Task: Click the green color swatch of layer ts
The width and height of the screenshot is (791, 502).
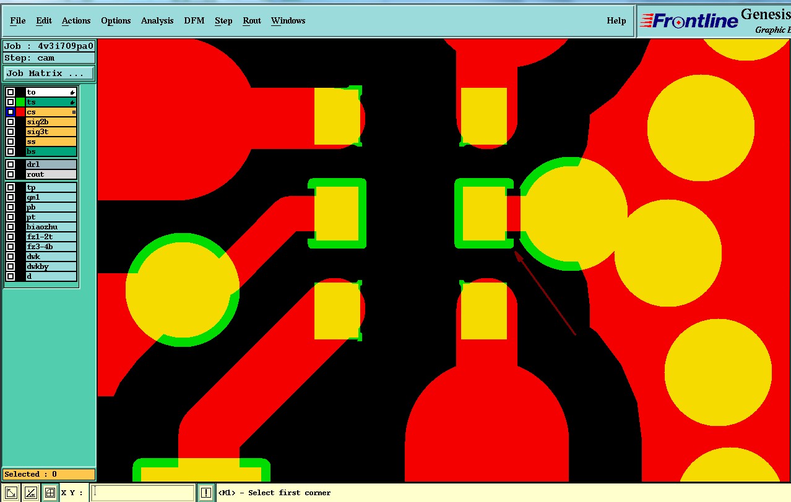Action: pos(20,102)
